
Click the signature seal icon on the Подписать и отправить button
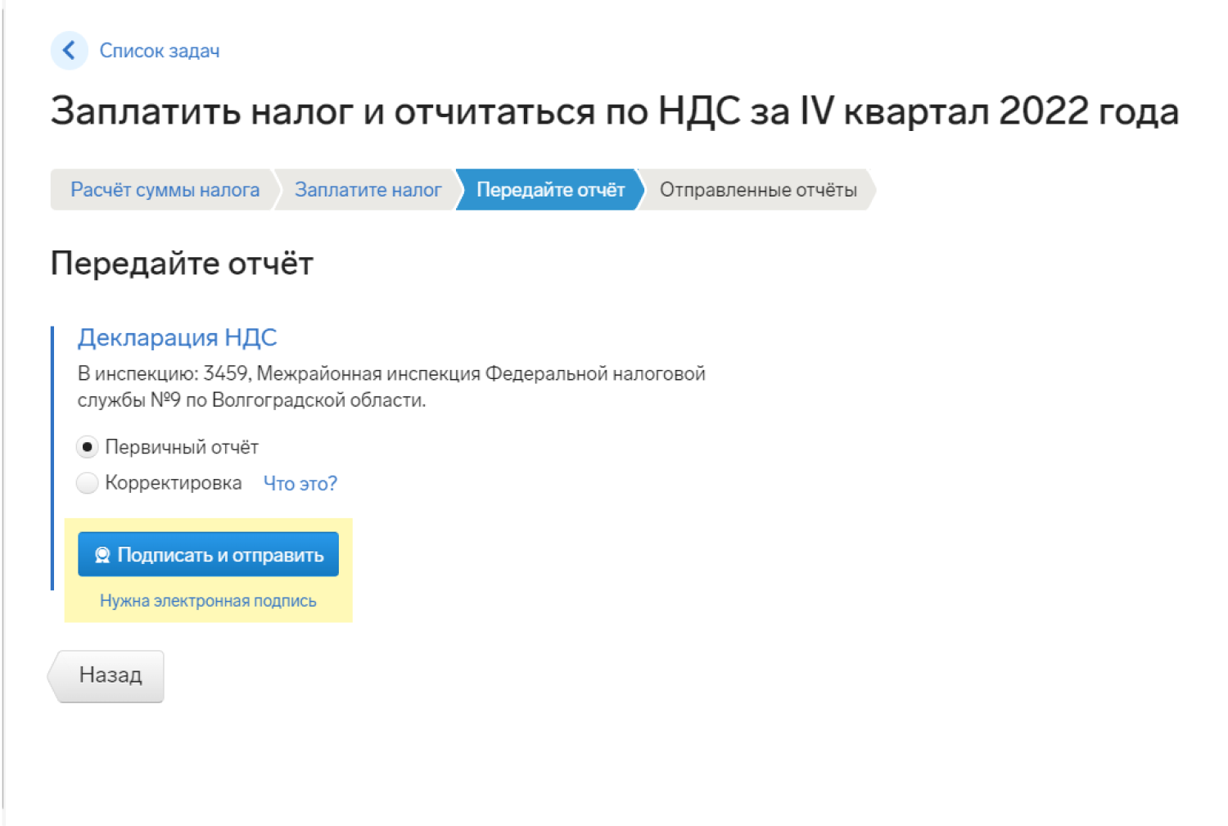tap(102, 555)
